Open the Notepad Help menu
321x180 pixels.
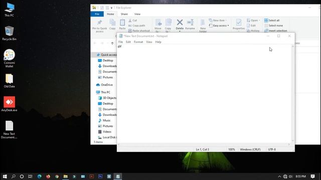point(158,42)
